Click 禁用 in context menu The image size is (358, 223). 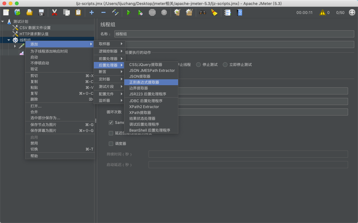point(60,143)
